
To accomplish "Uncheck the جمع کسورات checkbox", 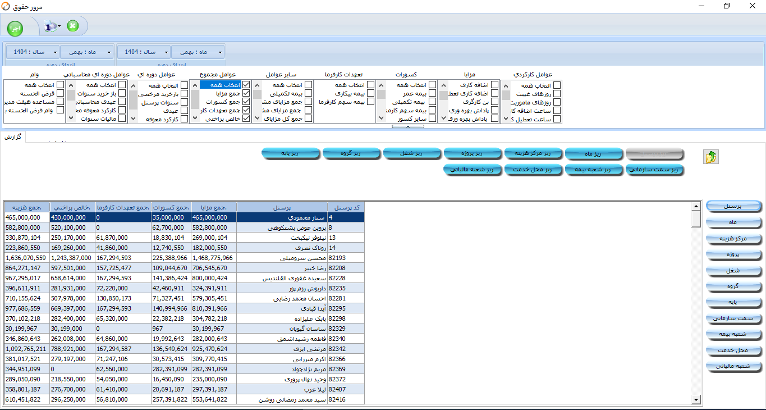I will 246,102.
